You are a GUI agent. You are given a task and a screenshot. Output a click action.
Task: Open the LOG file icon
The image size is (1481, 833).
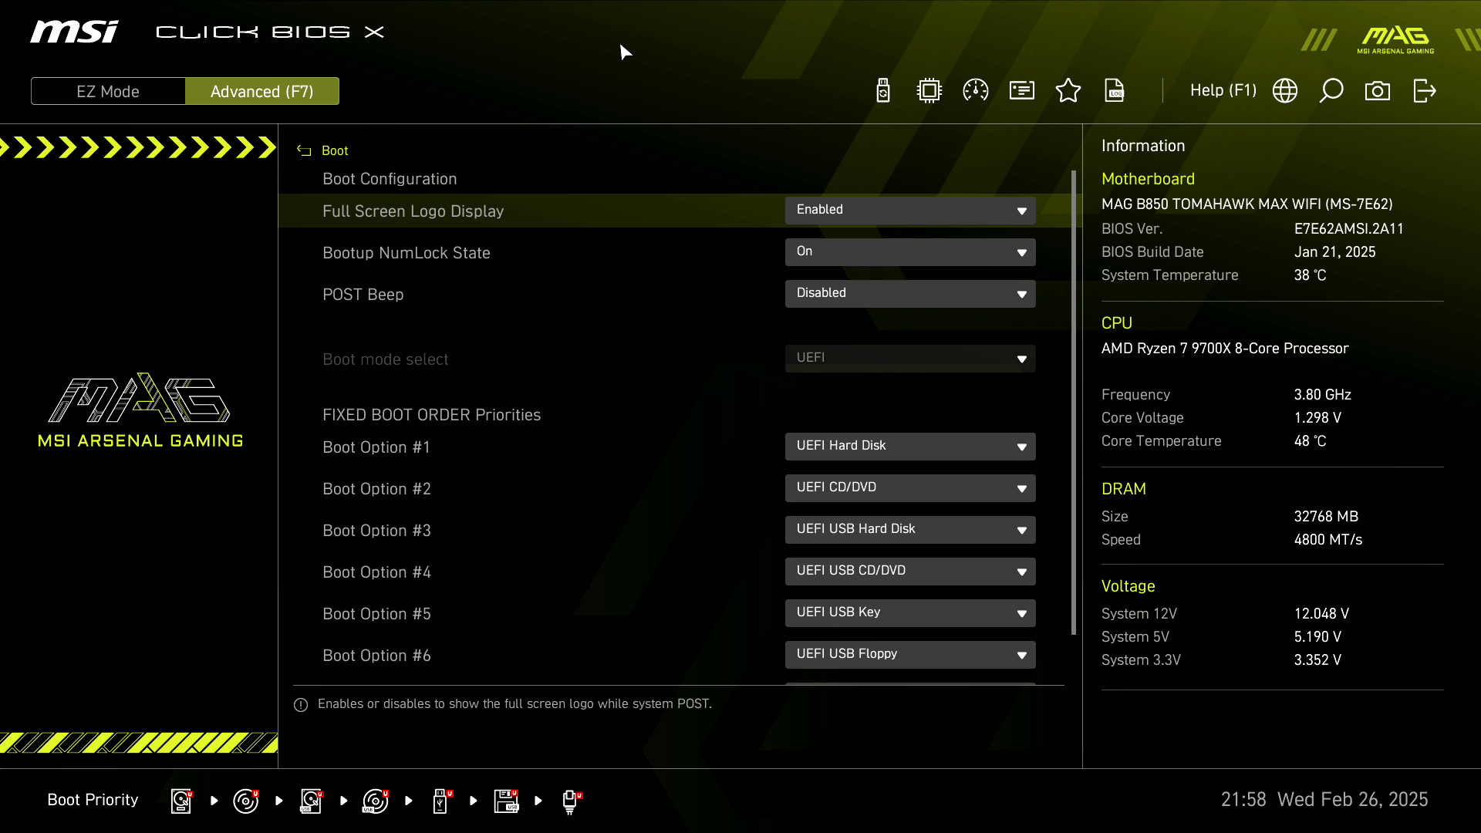(1115, 91)
